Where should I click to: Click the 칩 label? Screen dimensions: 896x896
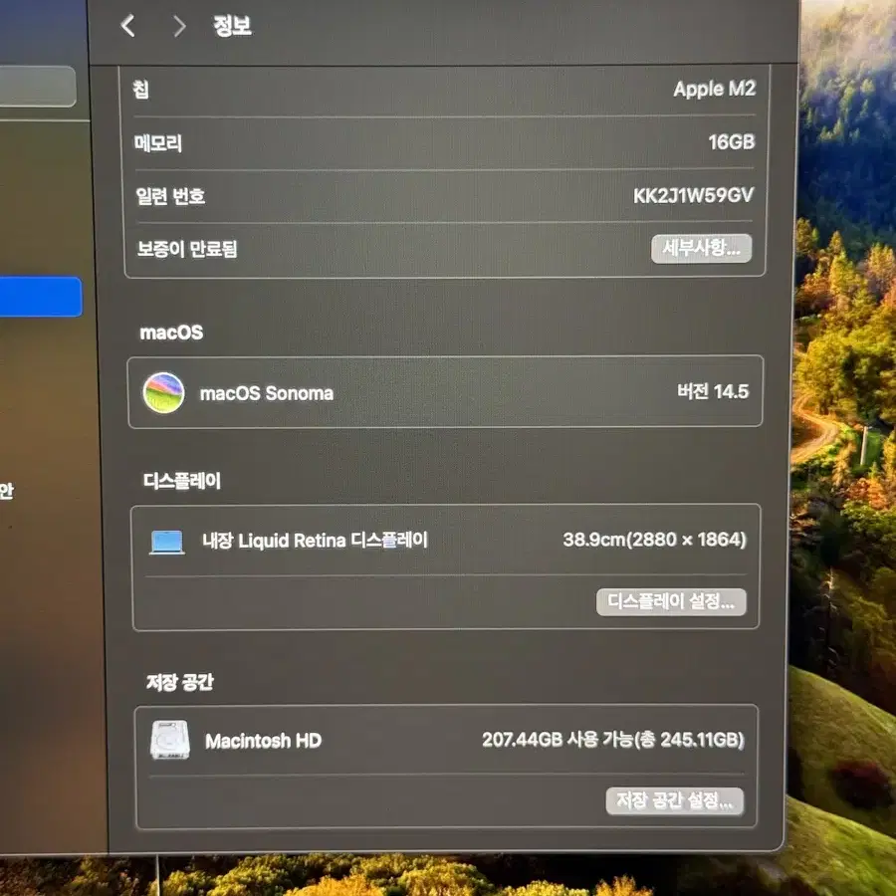[140, 90]
